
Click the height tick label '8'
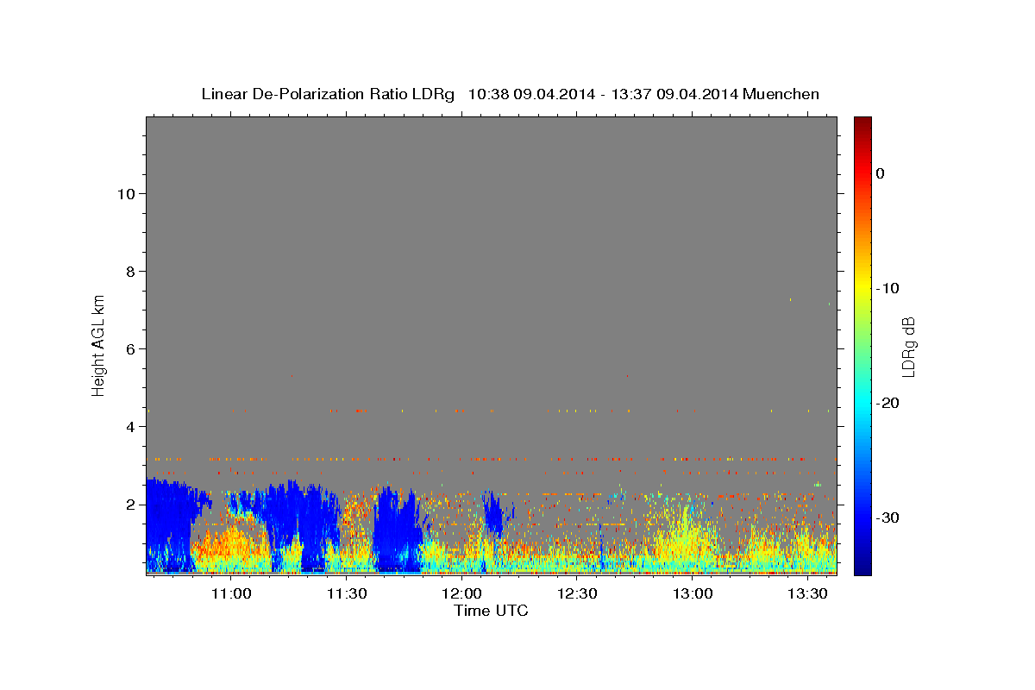(130, 272)
